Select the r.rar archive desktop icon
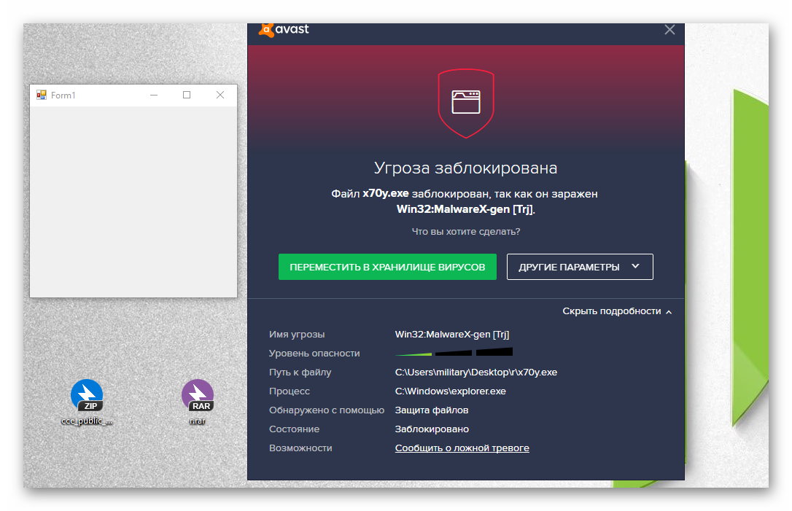 pos(198,402)
